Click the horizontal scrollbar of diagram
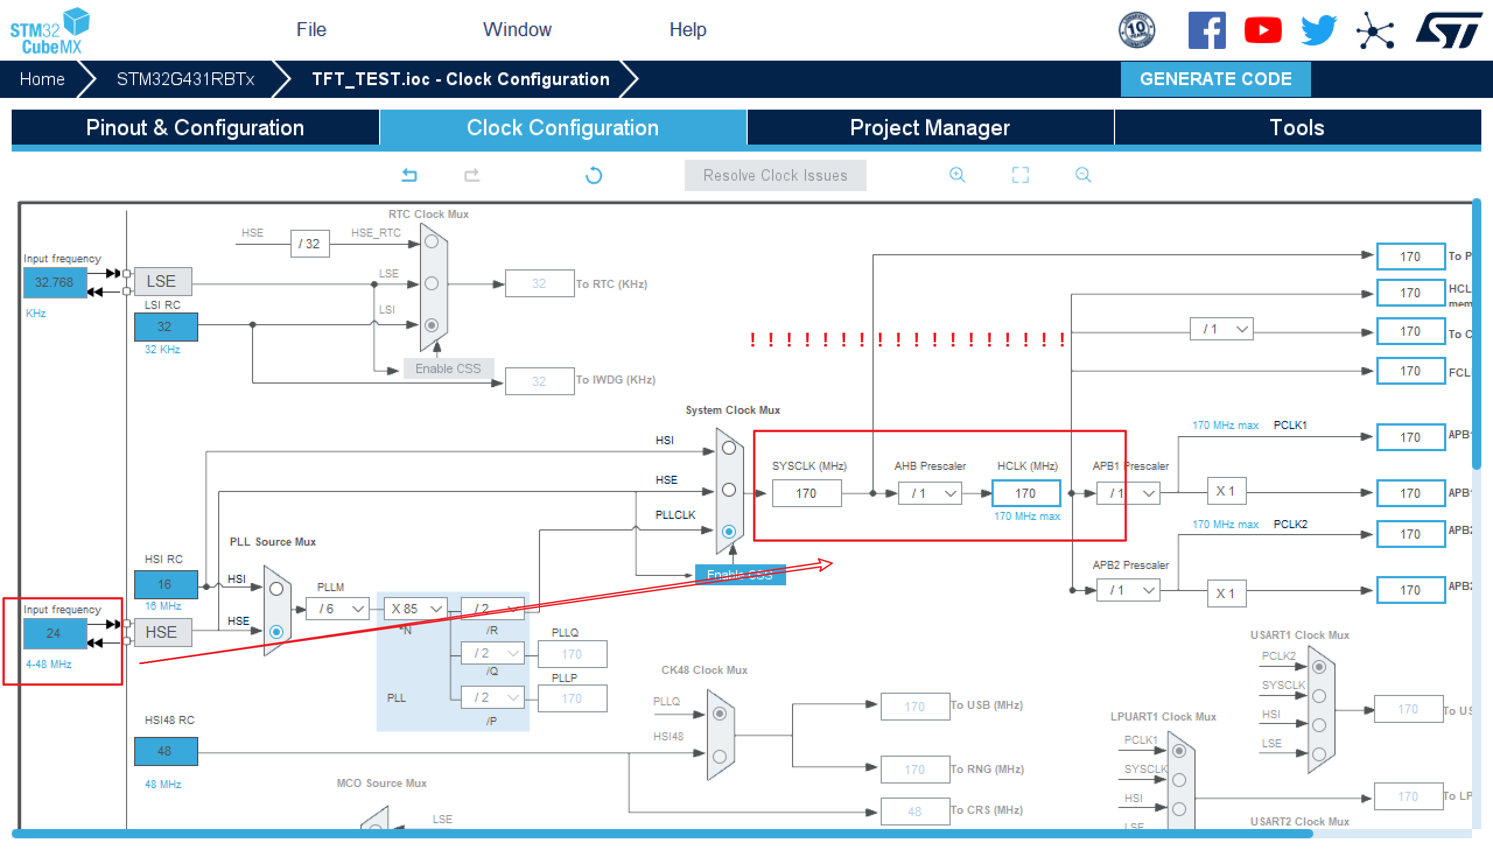1493x850 pixels. 663,834
